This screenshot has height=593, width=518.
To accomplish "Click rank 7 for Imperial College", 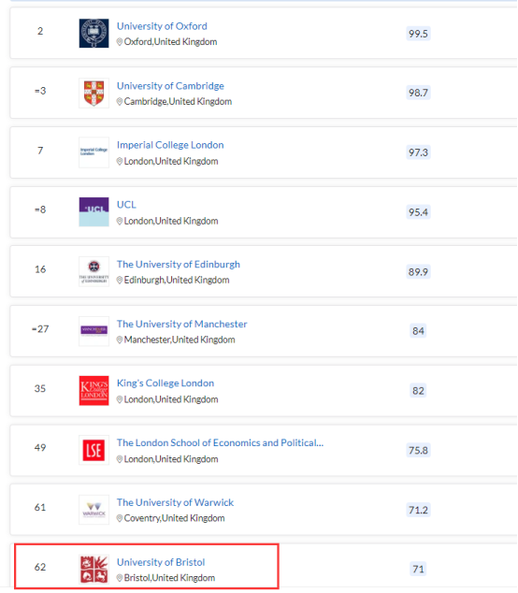I will coord(40,151).
